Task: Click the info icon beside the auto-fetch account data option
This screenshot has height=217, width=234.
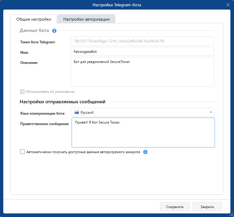Action: coord(145,152)
